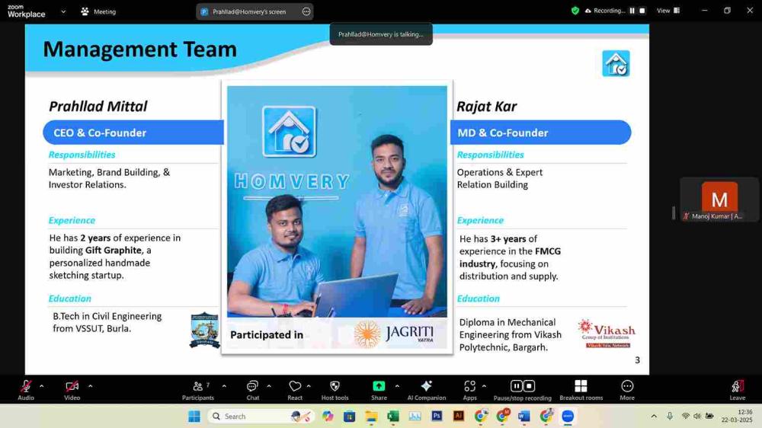The width and height of the screenshot is (762, 428).
Task: Click the Management Team slide title
Action: 140,50
